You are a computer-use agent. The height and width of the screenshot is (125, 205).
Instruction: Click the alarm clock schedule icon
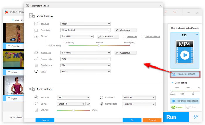click(196, 117)
